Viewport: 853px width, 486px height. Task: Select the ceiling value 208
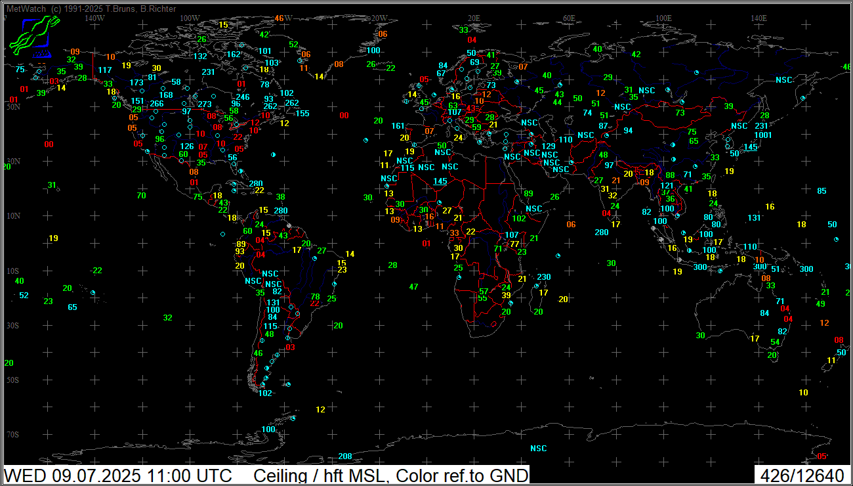(x=345, y=456)
